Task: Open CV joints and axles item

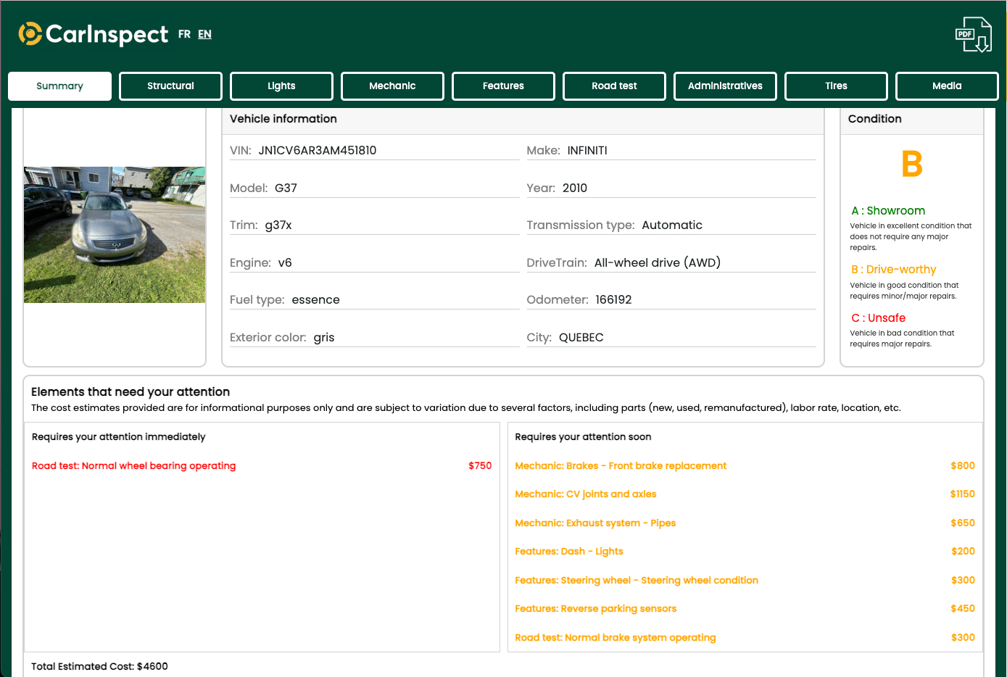Action: click(x=745, y=494)
